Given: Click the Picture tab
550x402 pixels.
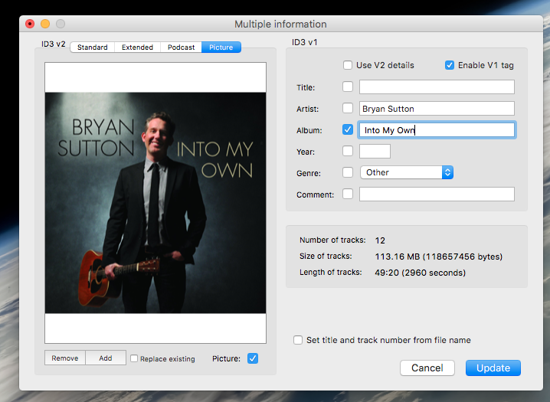Looking at the screenshot, I should (x=221, y=47).
